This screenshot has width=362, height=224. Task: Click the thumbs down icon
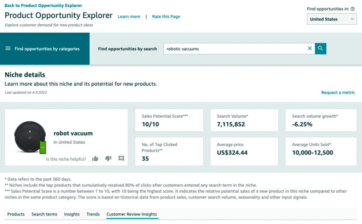coord(108,159)
